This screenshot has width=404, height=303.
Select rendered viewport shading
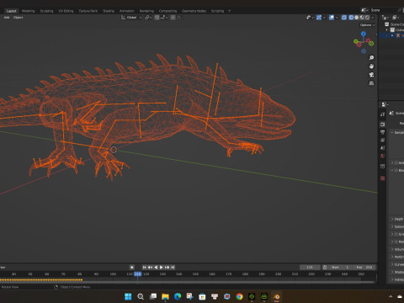pos(367,18)
